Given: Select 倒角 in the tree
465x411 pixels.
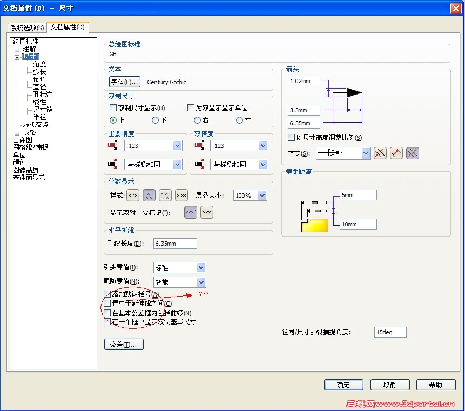Looking at the screenshot, I should [x=39, y=79].
